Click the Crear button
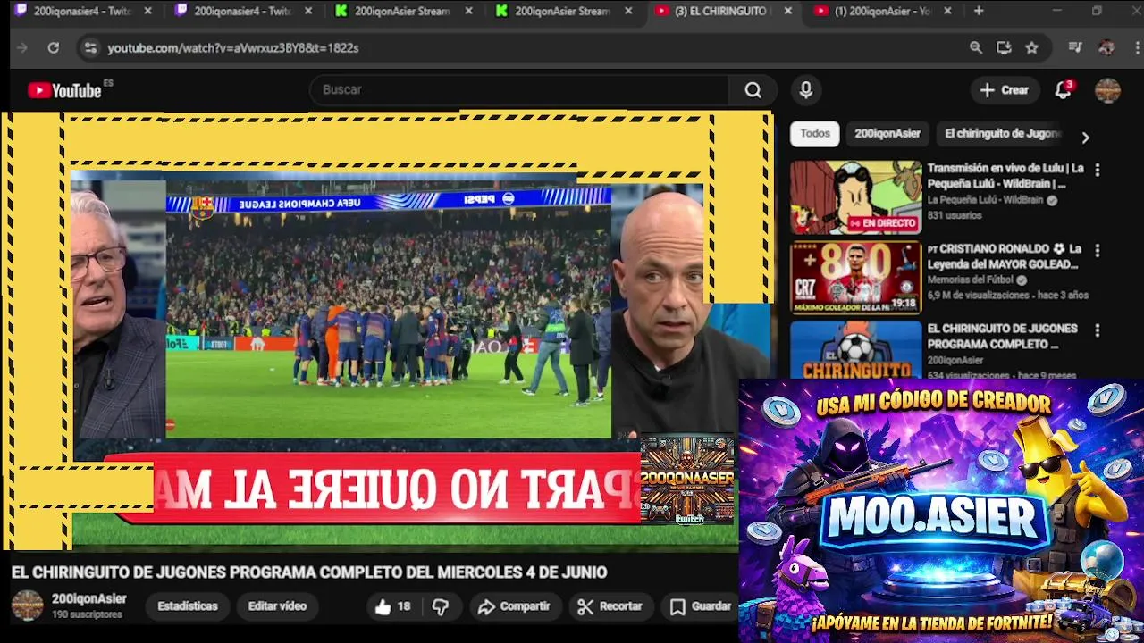This screenshot has width=1144, height=643. [1005, 90]
